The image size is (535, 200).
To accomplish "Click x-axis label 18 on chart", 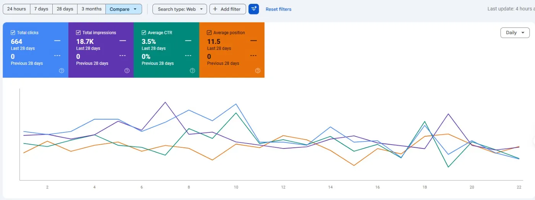I will (425, 187).
